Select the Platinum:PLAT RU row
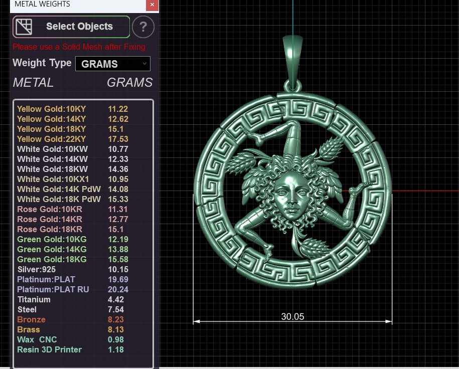Viewport: 459px width, 369px height. click(x=72, y=289)
